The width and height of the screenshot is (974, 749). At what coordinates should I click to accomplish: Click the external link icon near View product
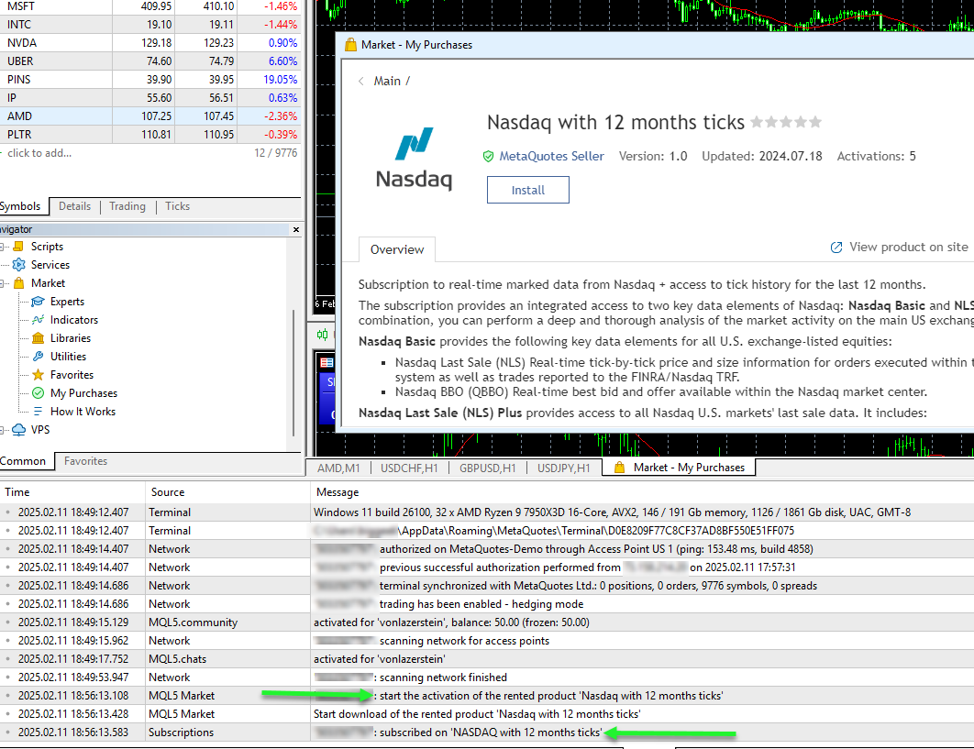coord(836,248)
